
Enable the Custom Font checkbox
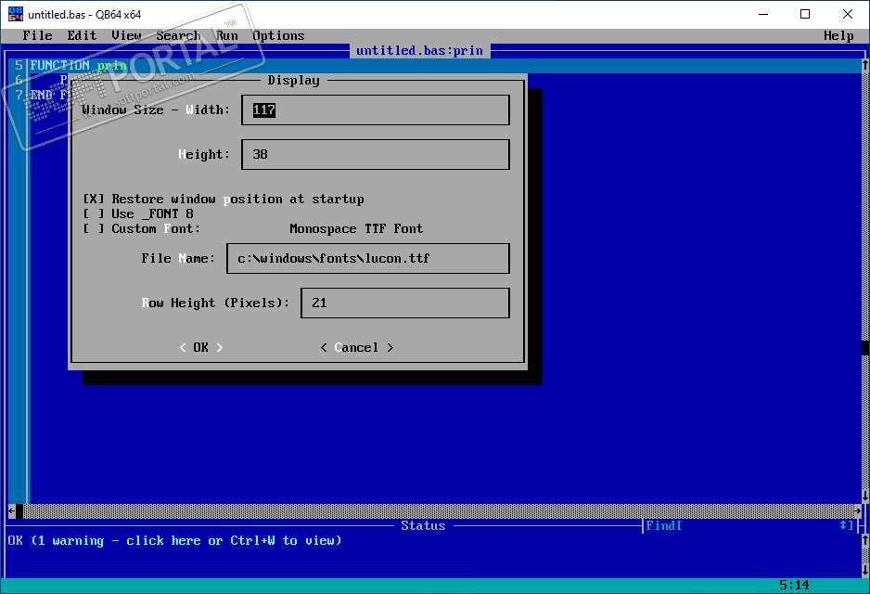click(x=93, y=228)
